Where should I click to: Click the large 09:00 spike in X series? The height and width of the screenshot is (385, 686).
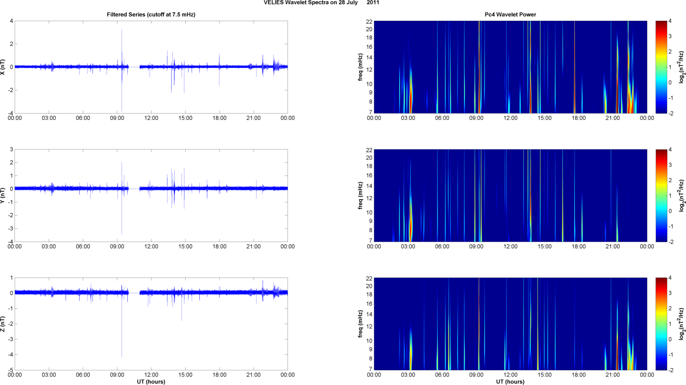(122, 45)
